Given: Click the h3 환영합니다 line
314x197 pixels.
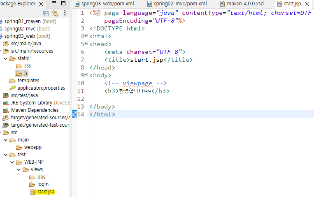Looking at the screenshot, I should pos(137,91).
